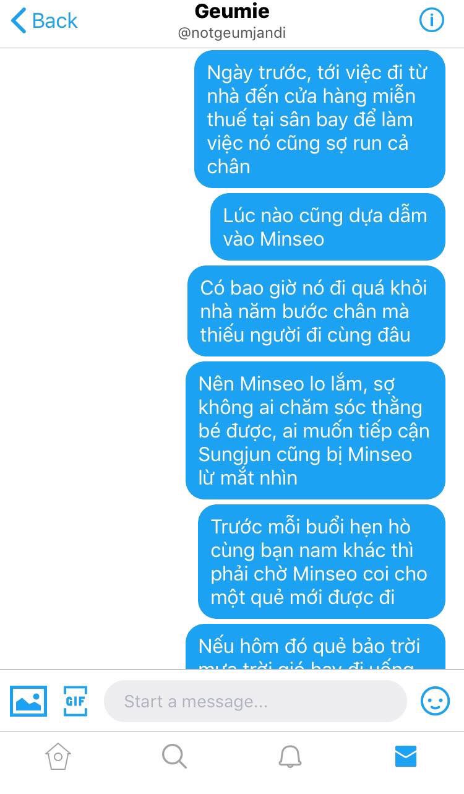
Task: Go back using the Back chevron
Action: click(x=19, y=20)
